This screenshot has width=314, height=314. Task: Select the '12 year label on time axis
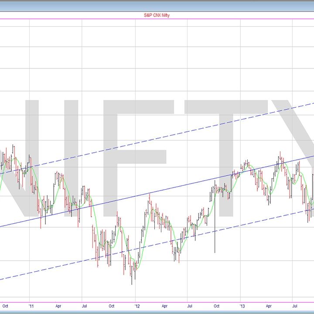137,306
